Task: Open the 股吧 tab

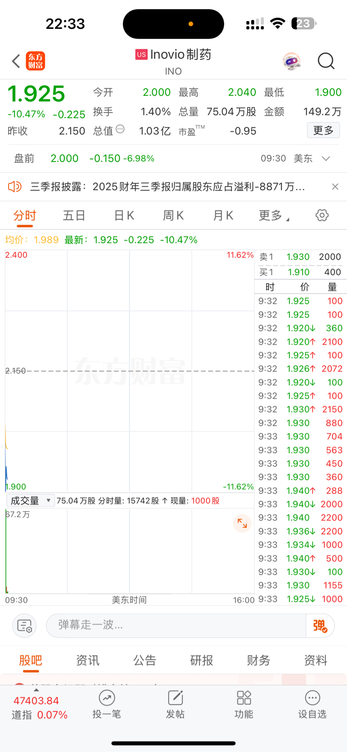Action: 31,660
